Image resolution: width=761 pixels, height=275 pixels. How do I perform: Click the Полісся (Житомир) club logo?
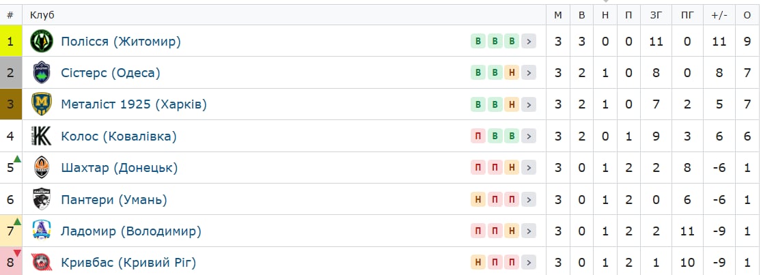tap(41, 41)
